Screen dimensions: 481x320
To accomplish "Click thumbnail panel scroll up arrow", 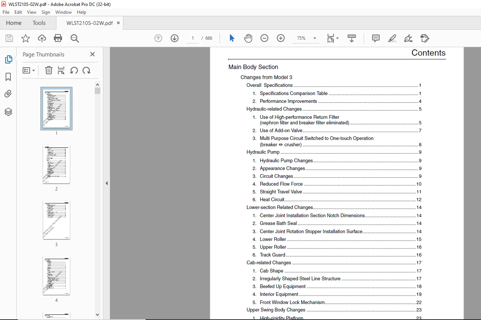I will pos(97,84).
